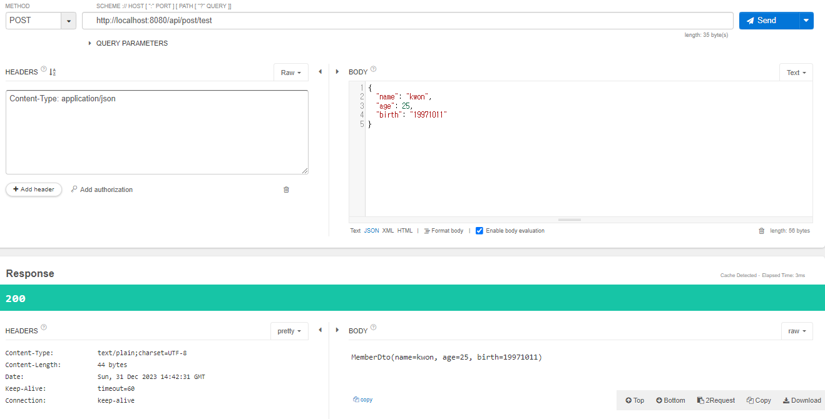Convert response using 2Request icon
The image size is (825, 419).
(x=715, y=400)
